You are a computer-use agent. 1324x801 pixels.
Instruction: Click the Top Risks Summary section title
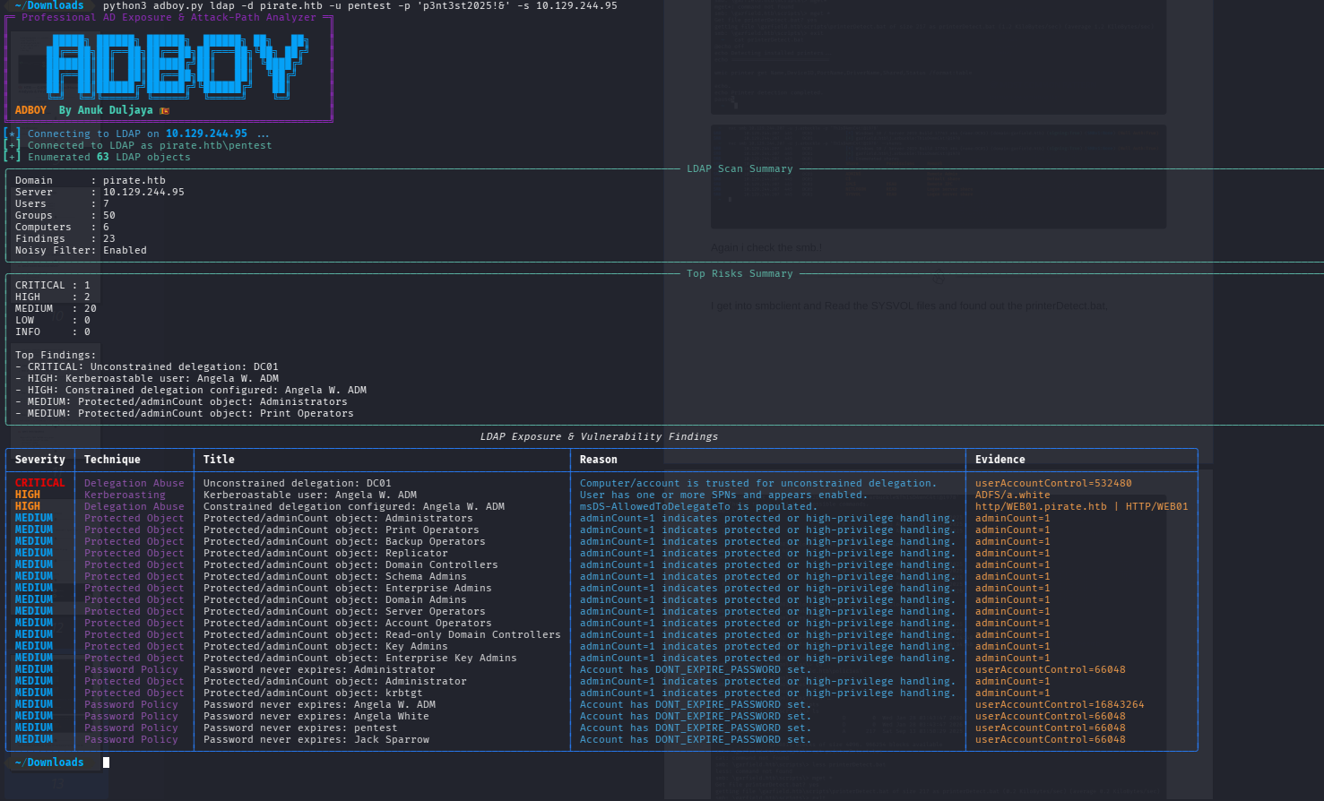click(740, 273)
